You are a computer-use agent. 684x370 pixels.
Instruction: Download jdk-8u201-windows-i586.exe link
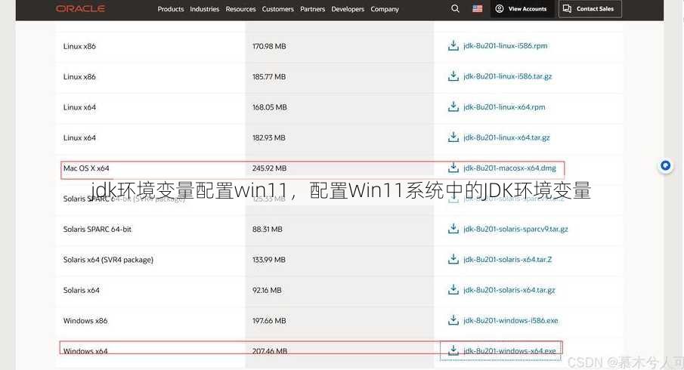coord(511,320)
